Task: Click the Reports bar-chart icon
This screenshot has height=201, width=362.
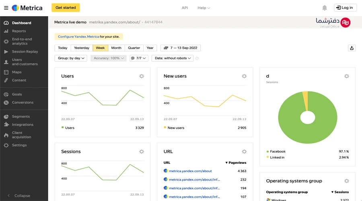Action: pyautogui.click(x=6, y=31)
